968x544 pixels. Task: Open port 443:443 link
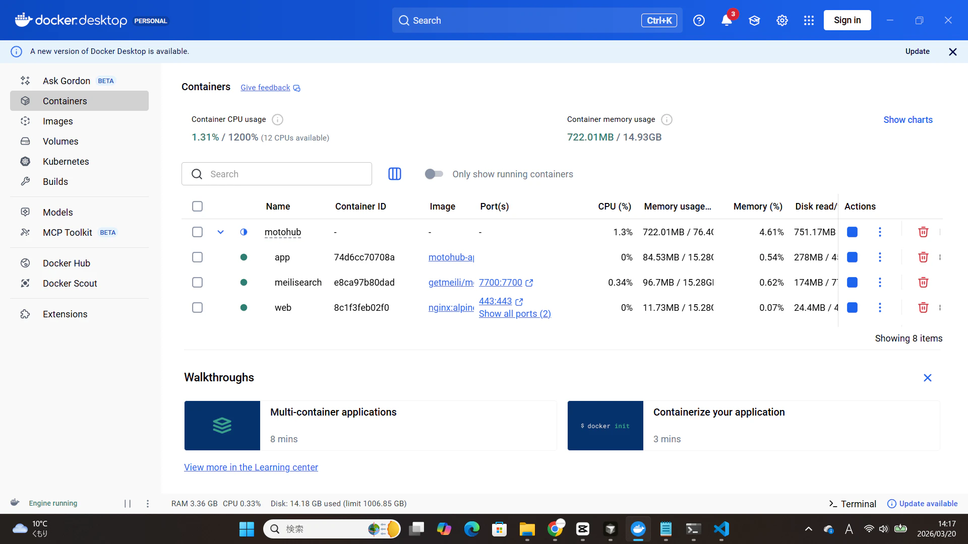pyautogui.click(x=501, y=301)
